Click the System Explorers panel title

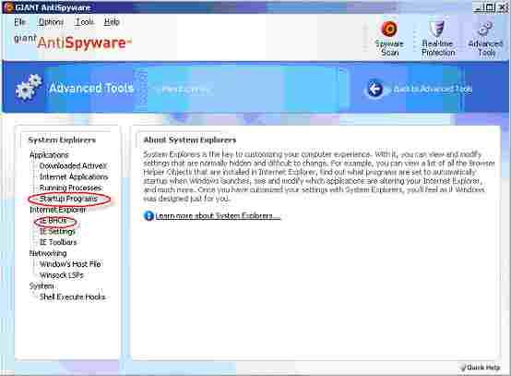point(62,140)
